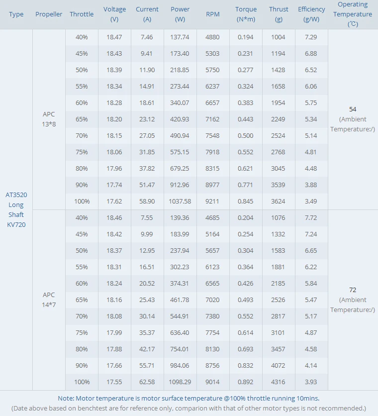Click the RPM column header
Viewport: 378px width, 416px height.
point(213,14)
